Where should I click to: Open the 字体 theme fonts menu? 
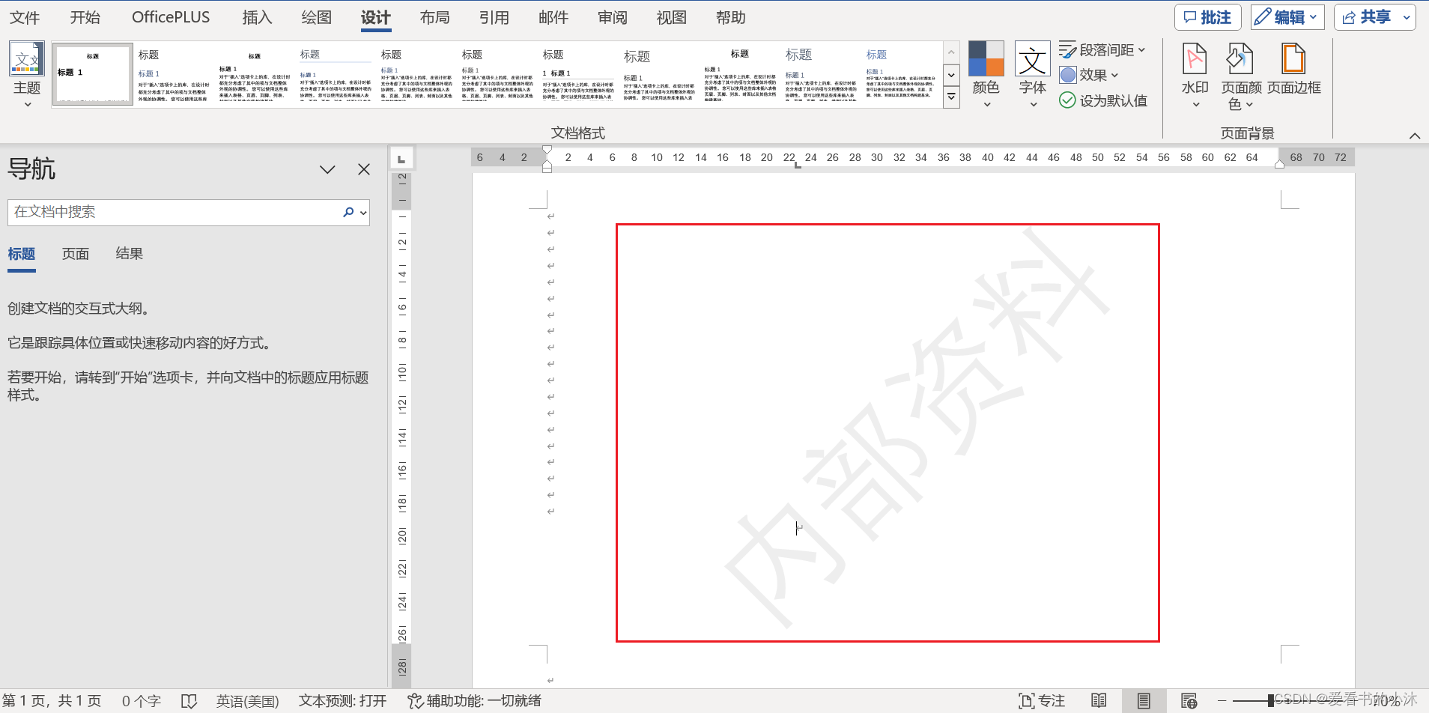[1033, 75]
